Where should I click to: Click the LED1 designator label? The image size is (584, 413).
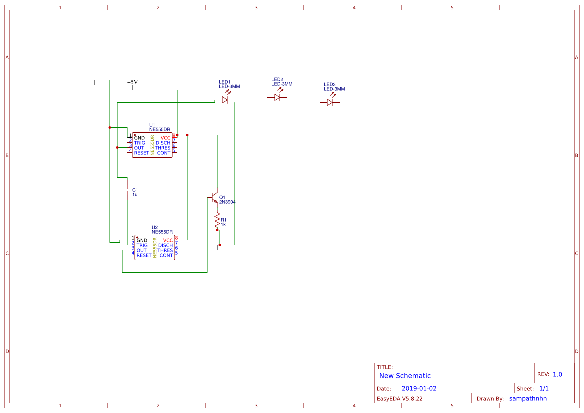(x=225, y=82)
